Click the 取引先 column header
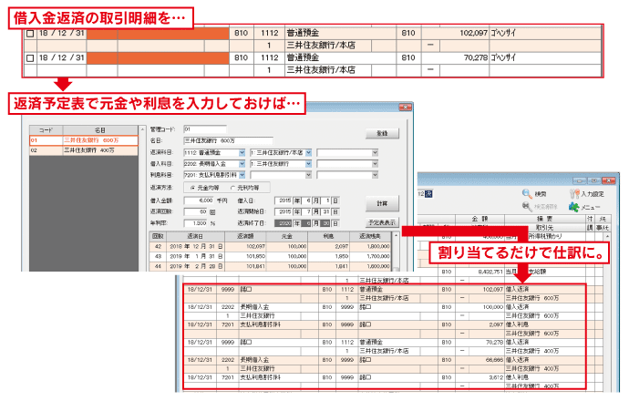Screen dimensions: 629x401 tap(545, 228)
